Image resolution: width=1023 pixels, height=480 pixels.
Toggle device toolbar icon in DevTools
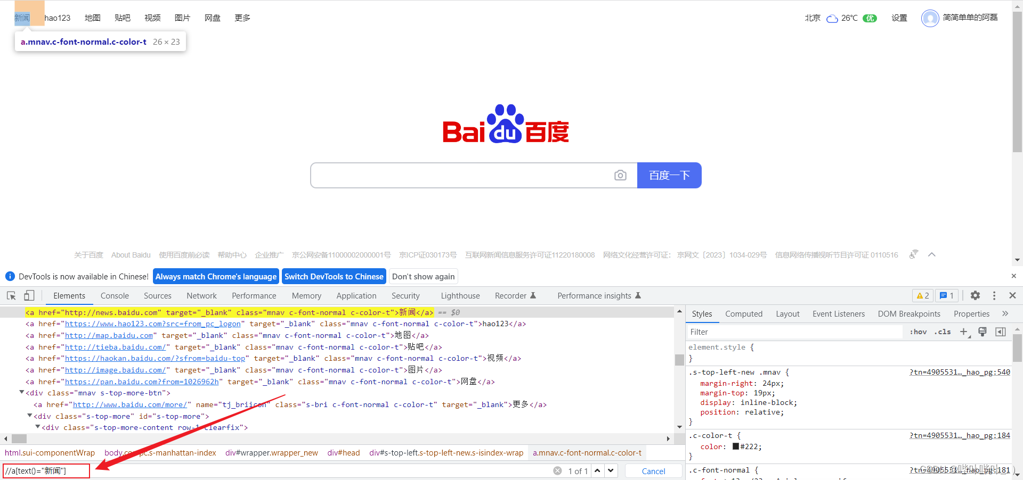(x=29, y=296)
